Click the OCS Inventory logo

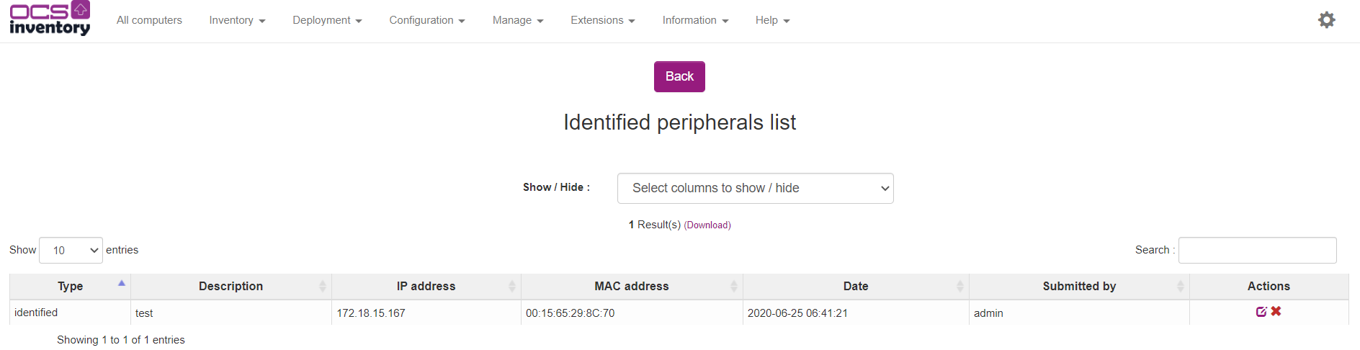(x=50, y=19)
